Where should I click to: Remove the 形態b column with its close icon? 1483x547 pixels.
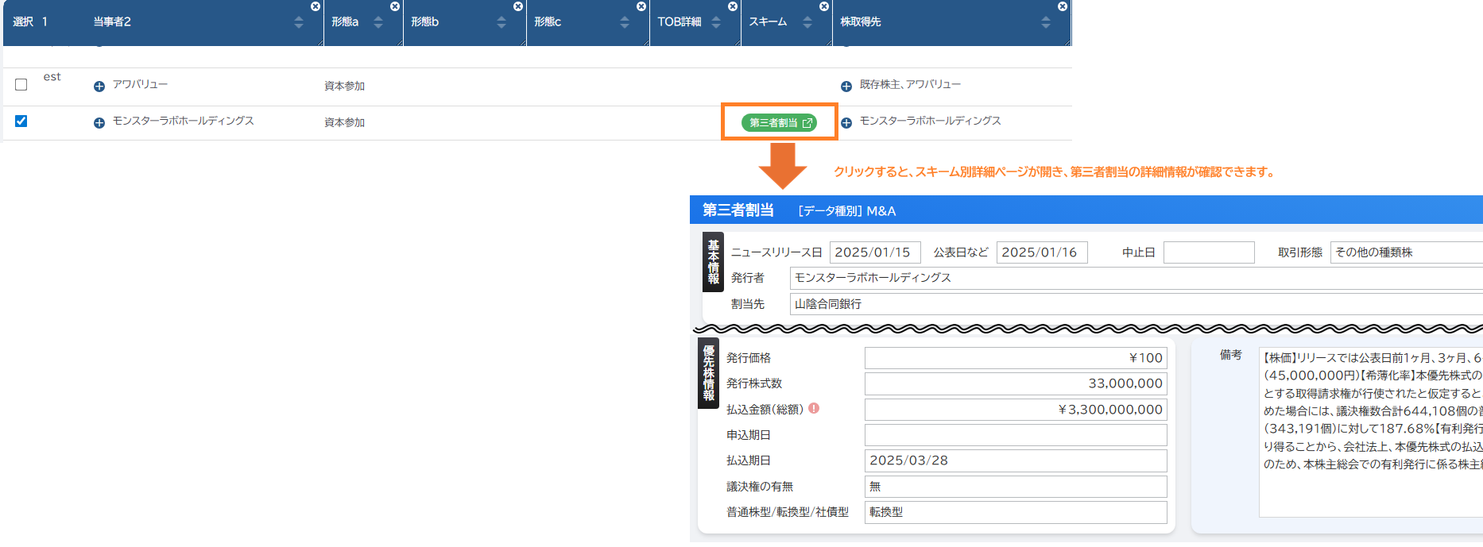(x=518, y=6)
